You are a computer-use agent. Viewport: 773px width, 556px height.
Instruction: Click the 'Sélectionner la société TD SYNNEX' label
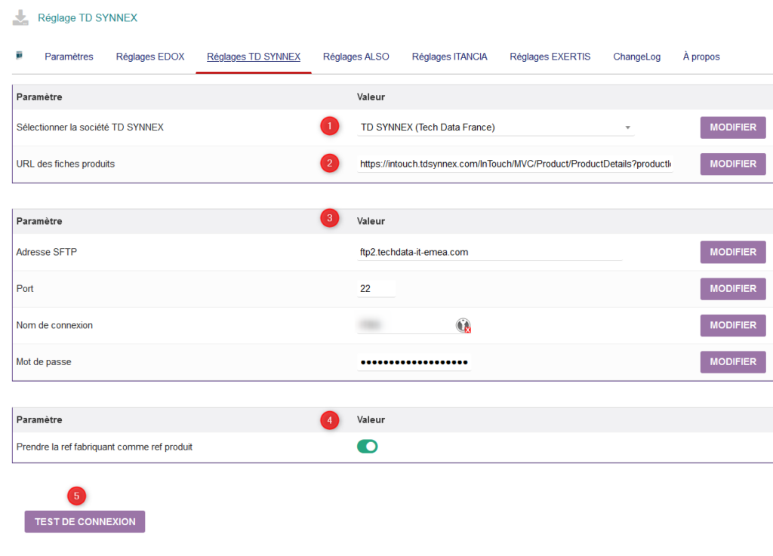(x=90, y=127)
